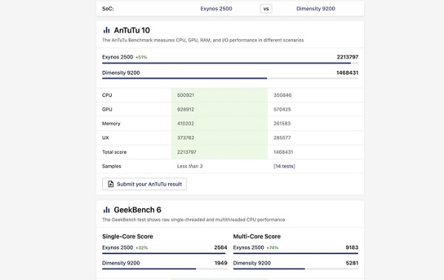Click the Dimensity 9200 AnTuTu score 1468431
The image size is (444, 280).
click(x=348, y=73)
